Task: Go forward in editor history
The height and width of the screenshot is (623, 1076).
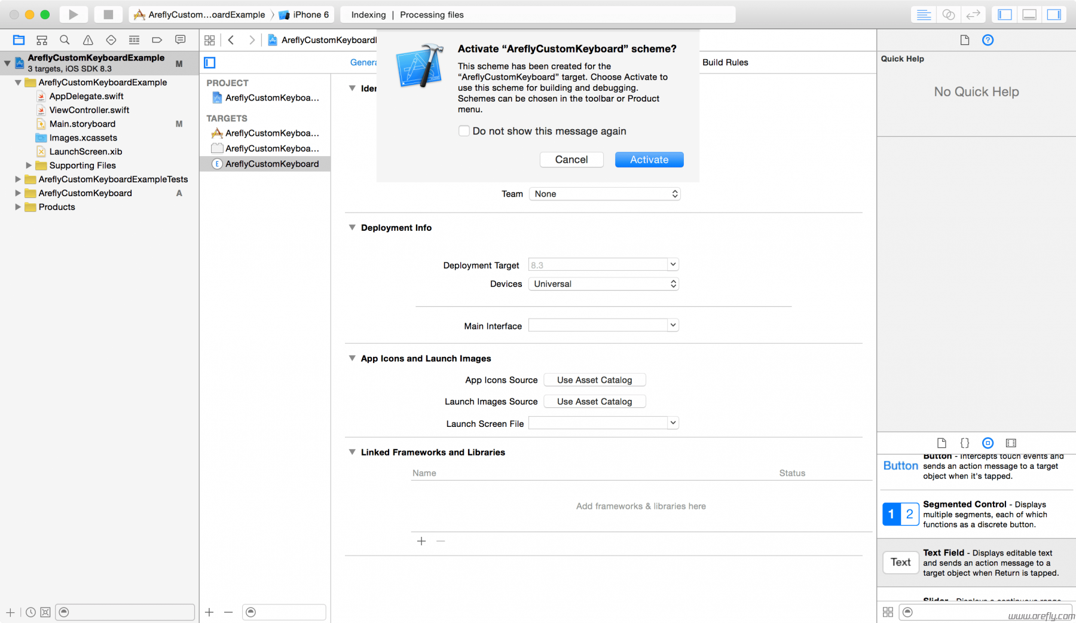Action: pos(252,40)
